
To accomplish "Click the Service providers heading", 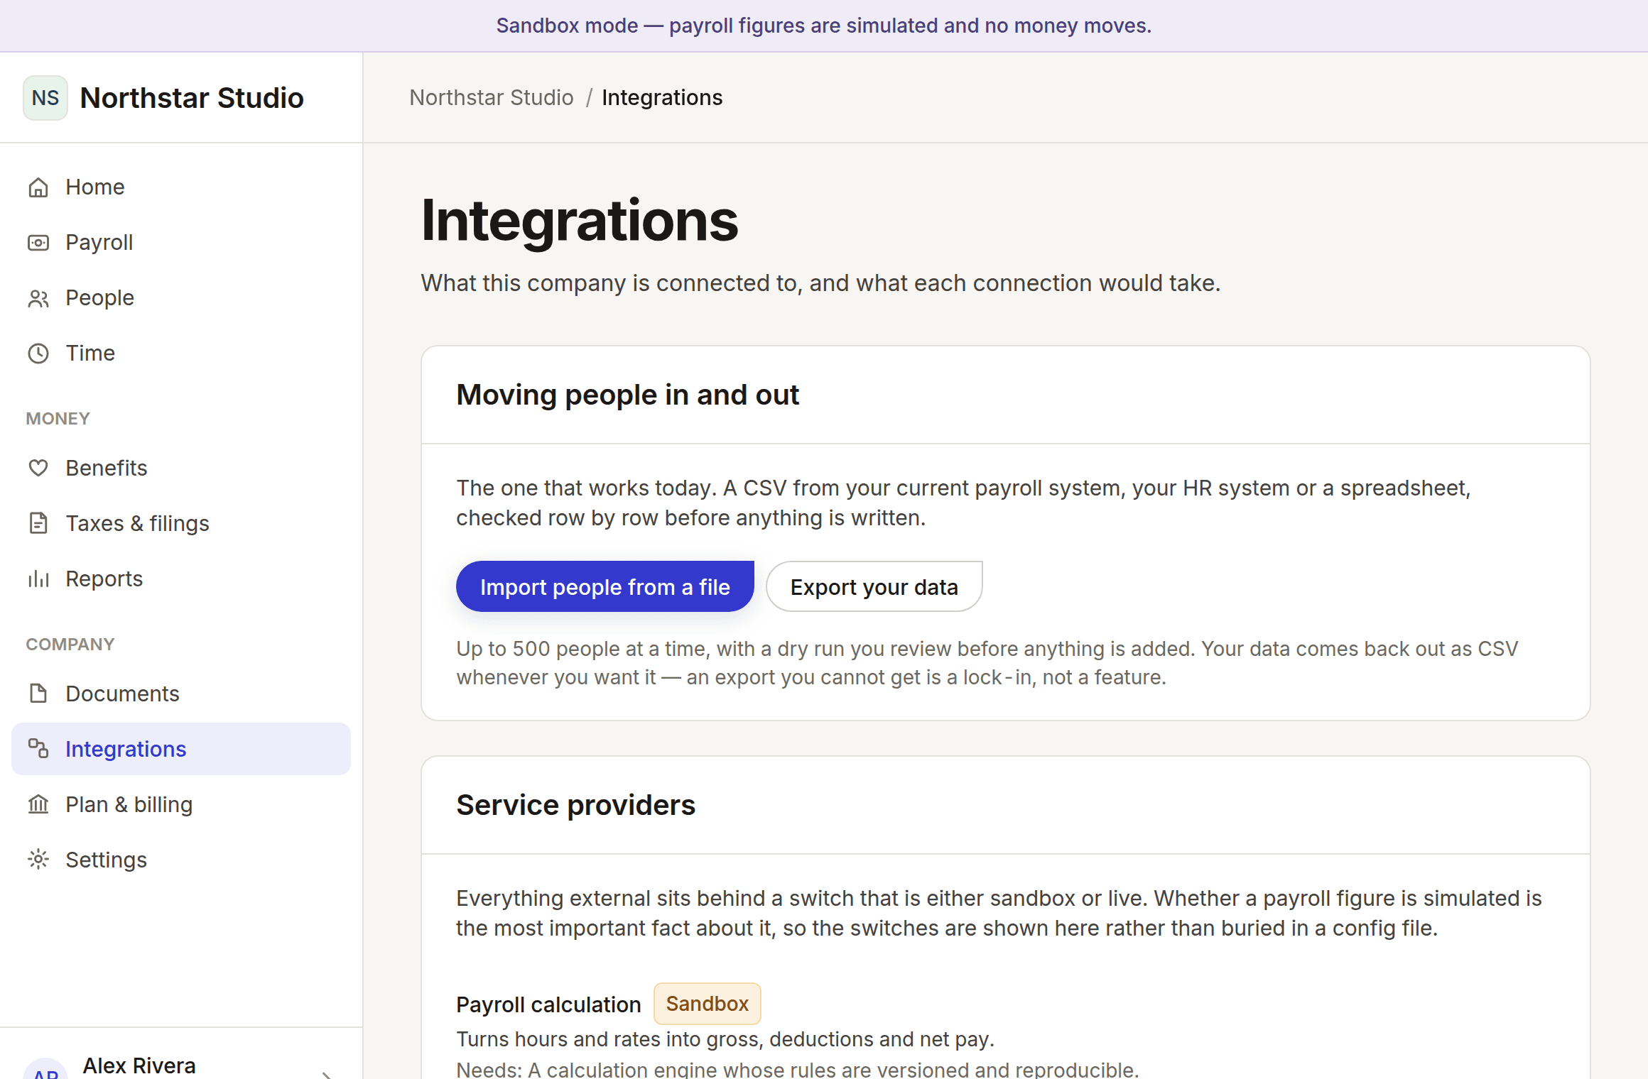I will (576, 805).
